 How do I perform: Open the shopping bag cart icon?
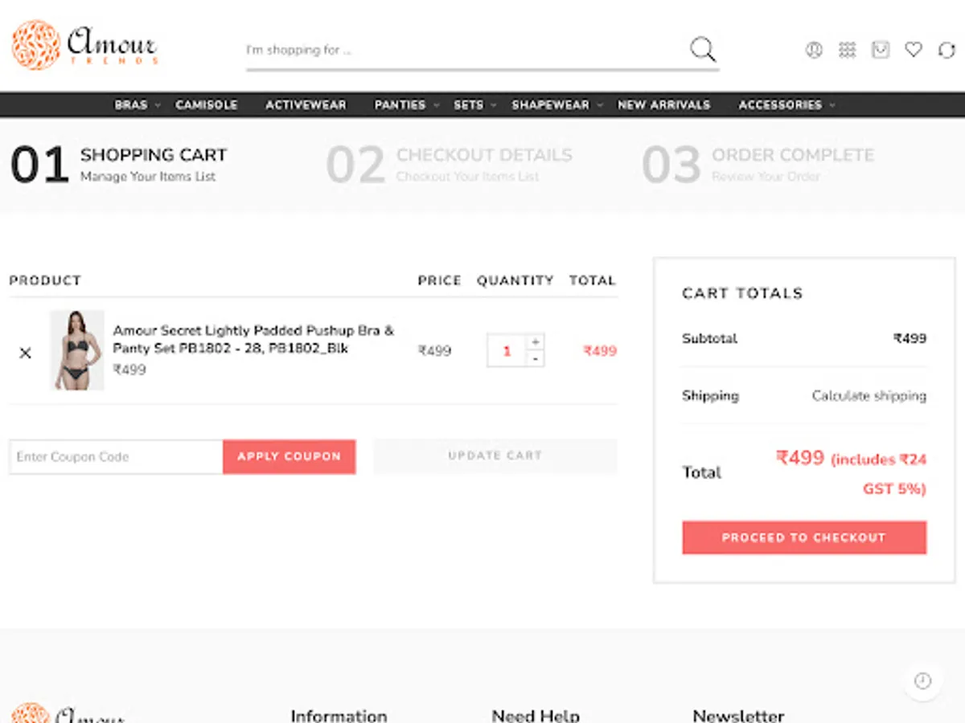click(x=881, y=50)
